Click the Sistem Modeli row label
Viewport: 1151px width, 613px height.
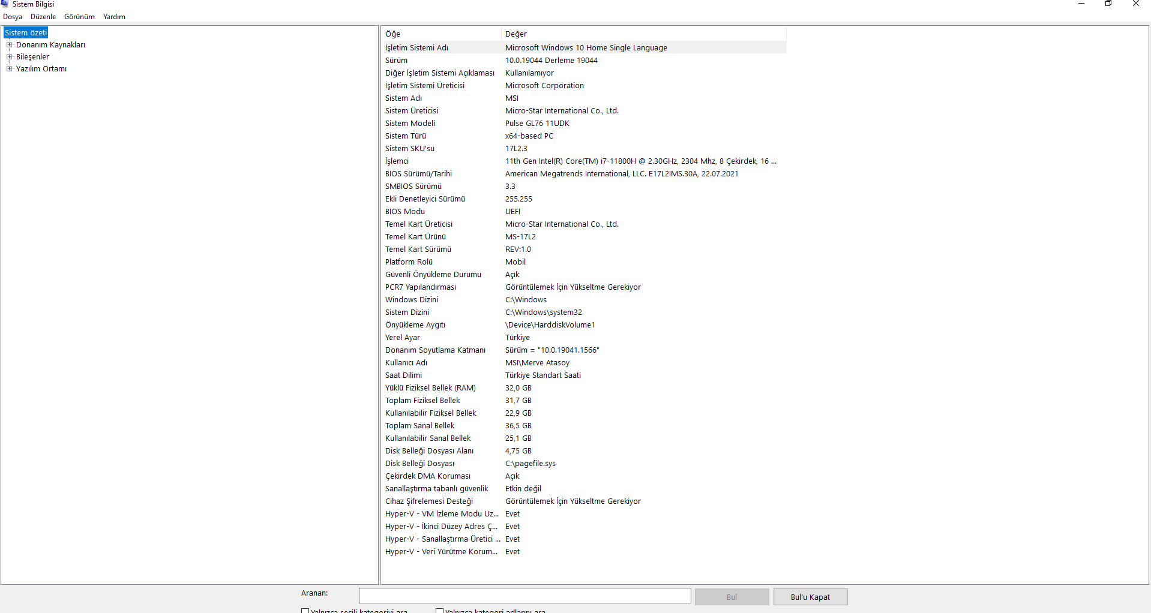(x=410, y=124)
